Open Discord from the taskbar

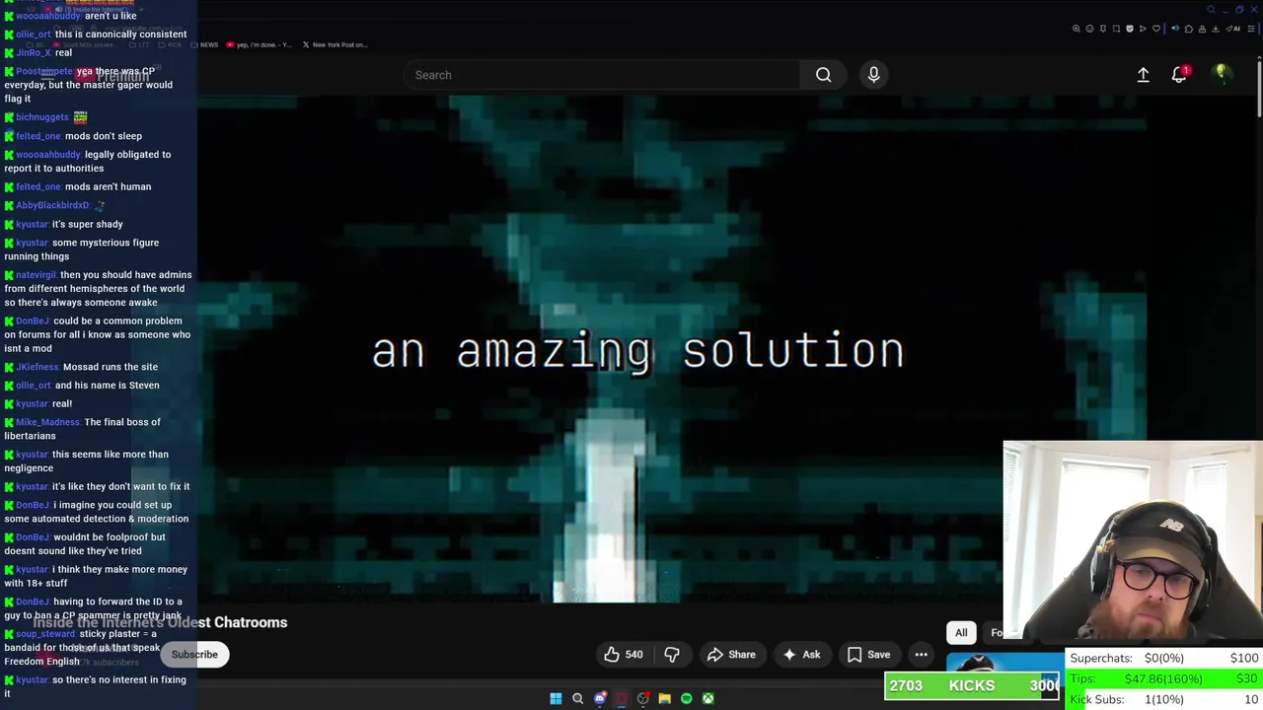[x=600, y=698]
